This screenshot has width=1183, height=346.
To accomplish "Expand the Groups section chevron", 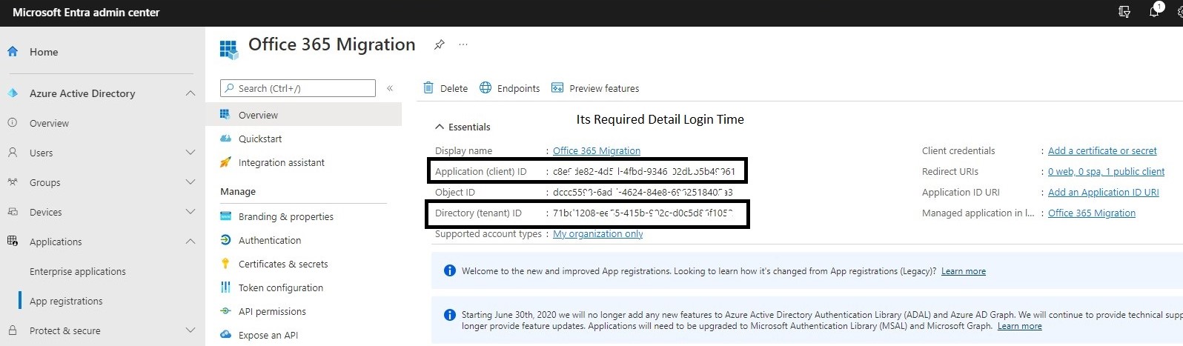I will [190, 182].
